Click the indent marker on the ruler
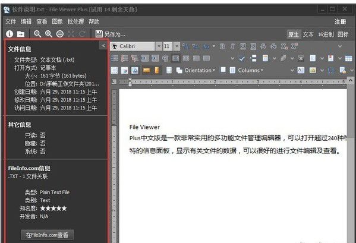The image size is (356, 243). pos(130,83)
